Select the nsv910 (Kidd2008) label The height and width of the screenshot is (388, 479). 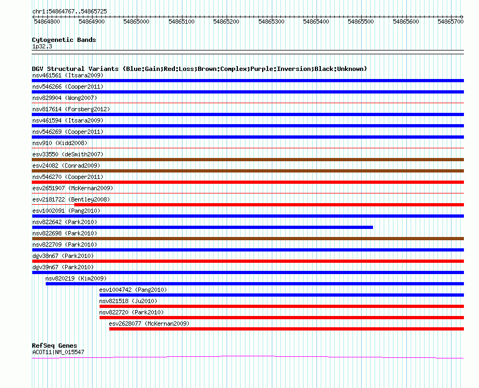[60, 143]
